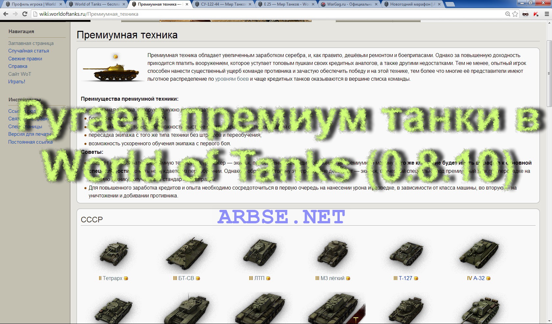This screenshot has height=324, width=552.
Task: Follow the 'ЛТП' text link
Action: pos(259,278)
